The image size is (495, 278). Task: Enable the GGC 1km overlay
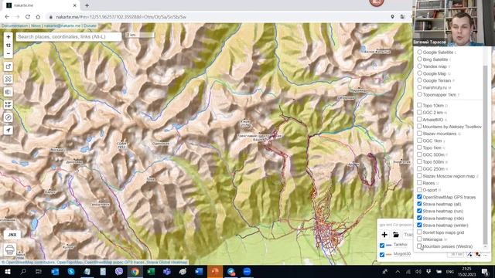419,141
